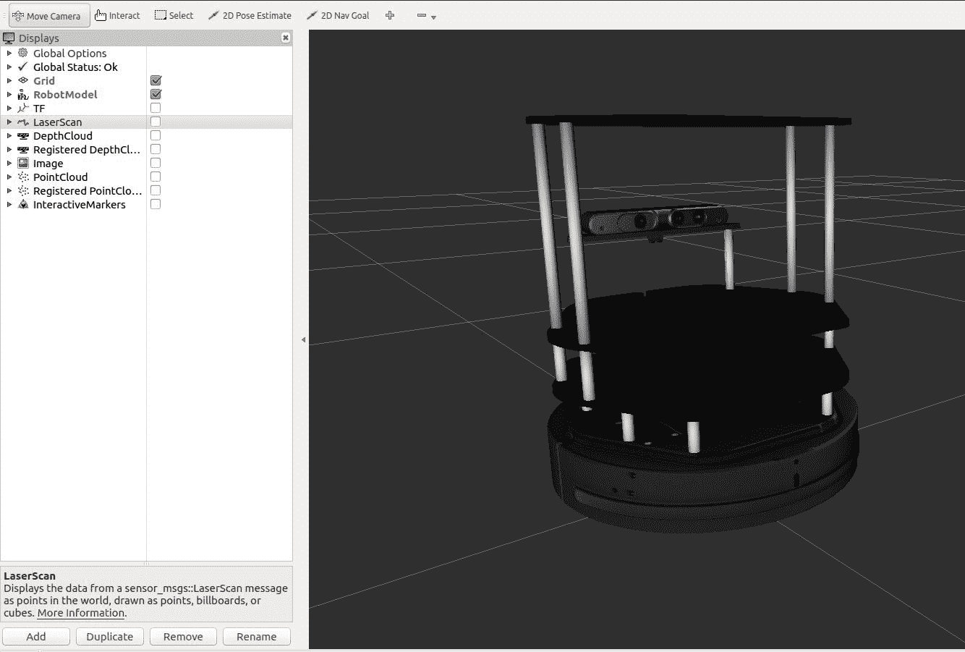Enable the TF display checkbox
Image resolution: width=965 pixels, height=652 pixels.
156,108
